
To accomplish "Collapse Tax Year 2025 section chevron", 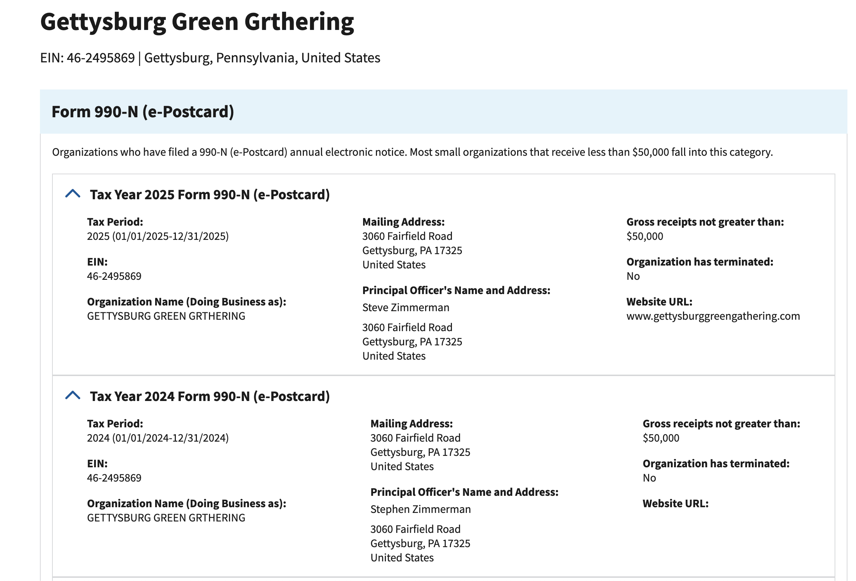I will click(72, 194).
